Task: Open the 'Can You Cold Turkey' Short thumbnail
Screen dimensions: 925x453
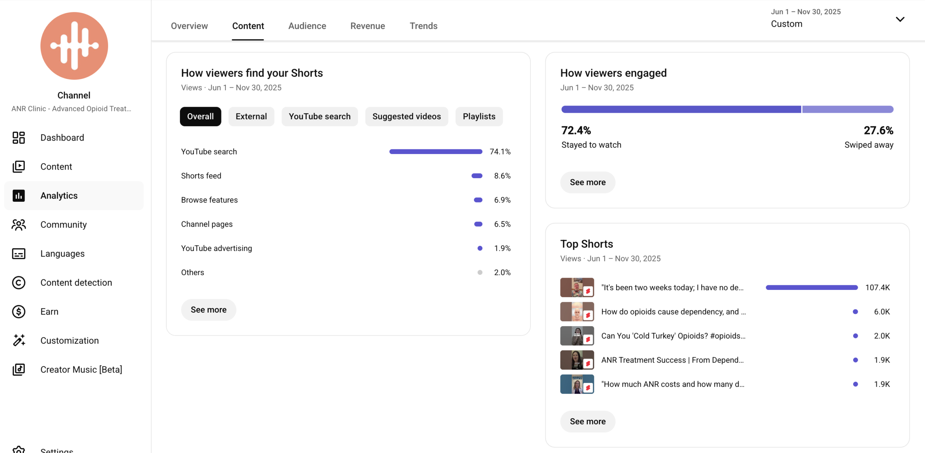Action: coord(577,336)
